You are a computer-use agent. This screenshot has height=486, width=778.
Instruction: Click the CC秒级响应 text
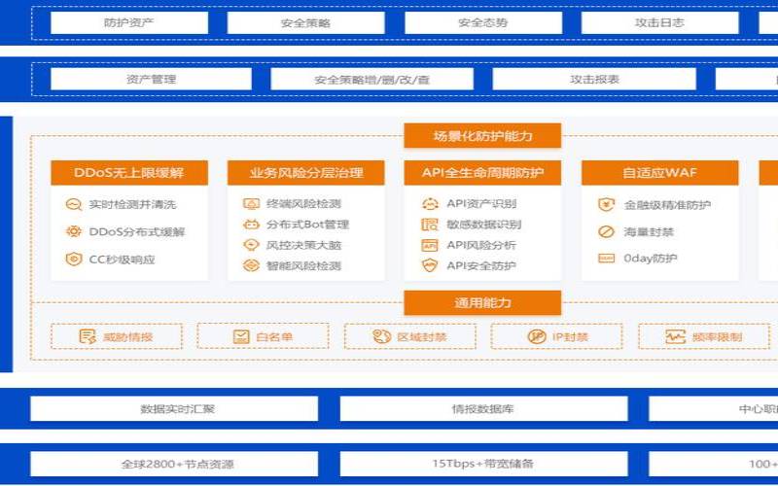pyautogui.click(x=123, y=260)
